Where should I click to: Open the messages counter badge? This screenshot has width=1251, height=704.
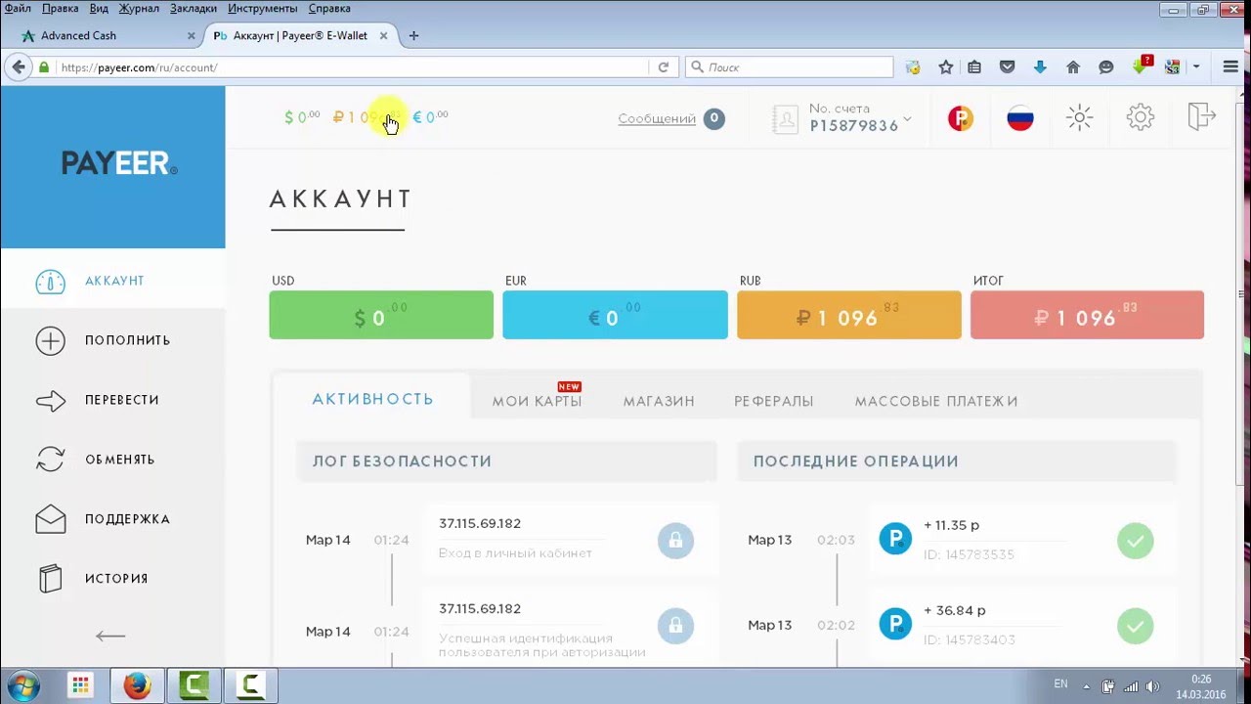pyautogui.click(x=713, y=118)
